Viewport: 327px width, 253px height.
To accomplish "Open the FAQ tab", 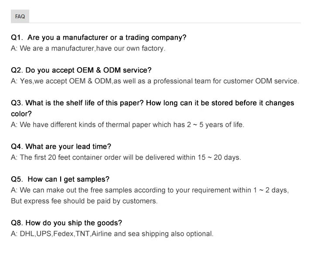I will tap(20, 17).
